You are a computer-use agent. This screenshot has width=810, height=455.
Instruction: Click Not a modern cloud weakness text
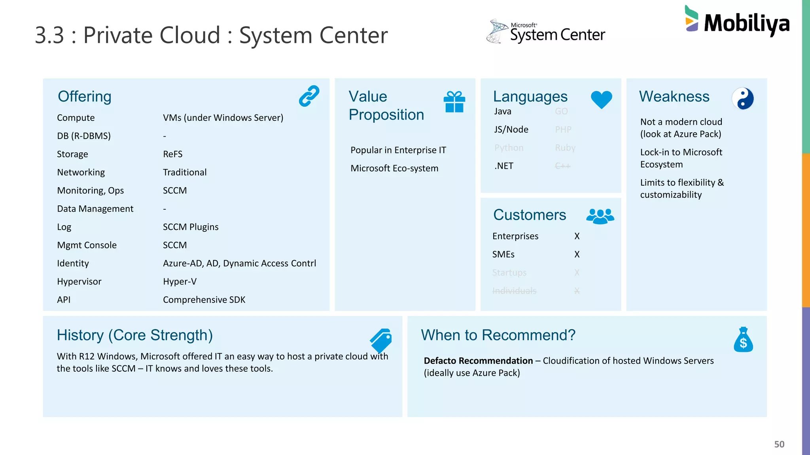[681, 128]
